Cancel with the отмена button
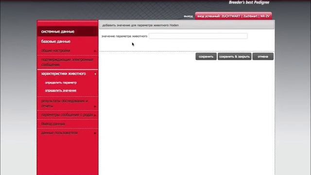 pos(263,56)
